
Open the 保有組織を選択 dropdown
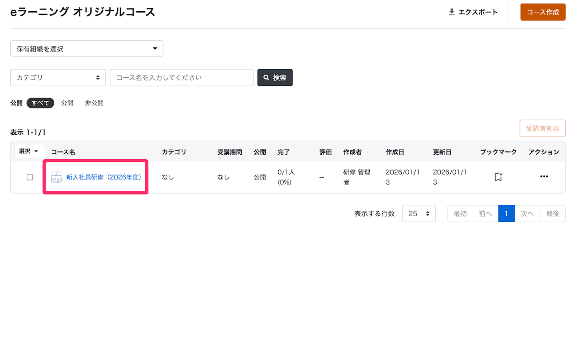[x=87, y=49]
